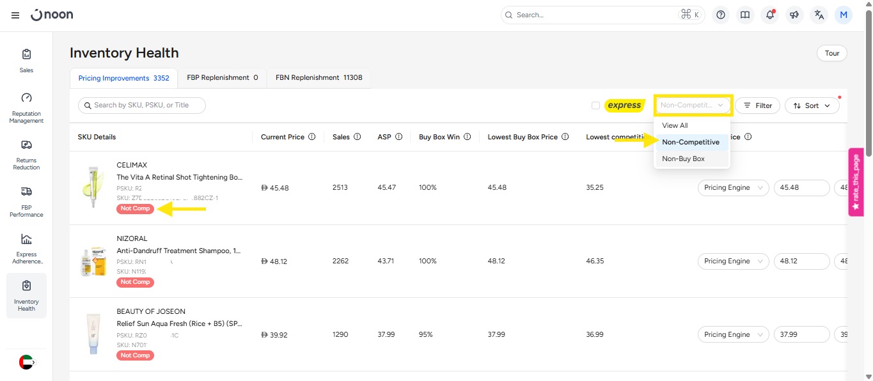Switch to FBP Replenishment tab
The image size is (873, 381).
pos(222,78)
